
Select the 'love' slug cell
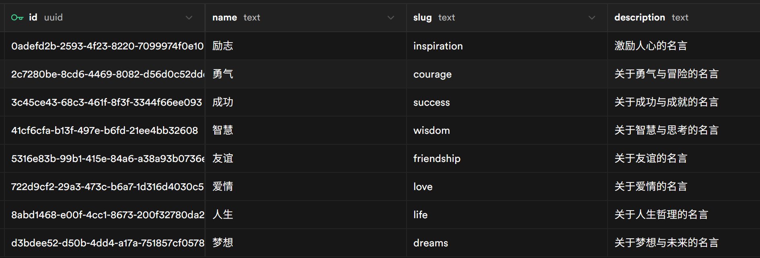coord(423,187)
